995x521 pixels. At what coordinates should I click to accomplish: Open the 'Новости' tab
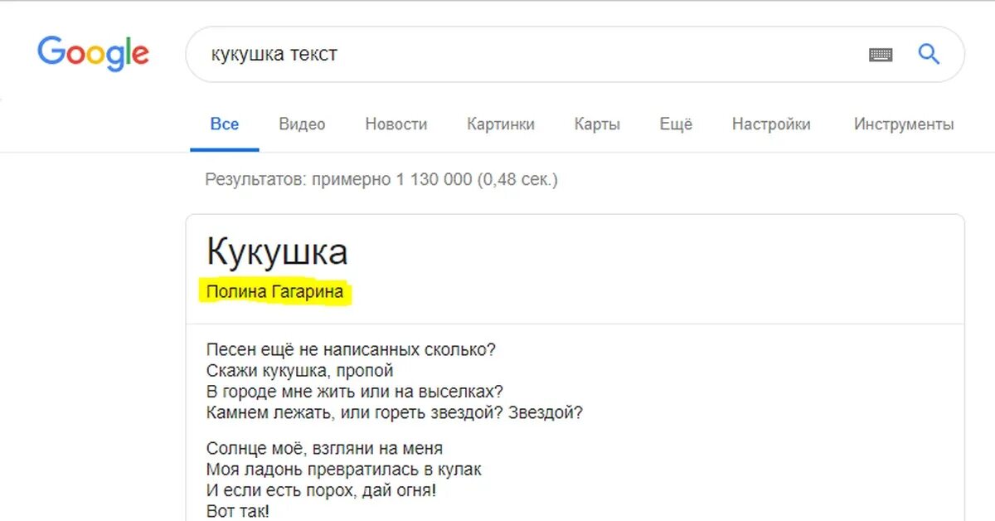[396, 124]
